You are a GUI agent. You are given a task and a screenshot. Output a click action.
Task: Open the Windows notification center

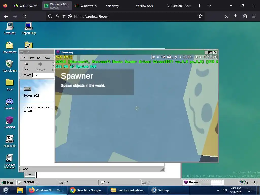click(249, 190)
